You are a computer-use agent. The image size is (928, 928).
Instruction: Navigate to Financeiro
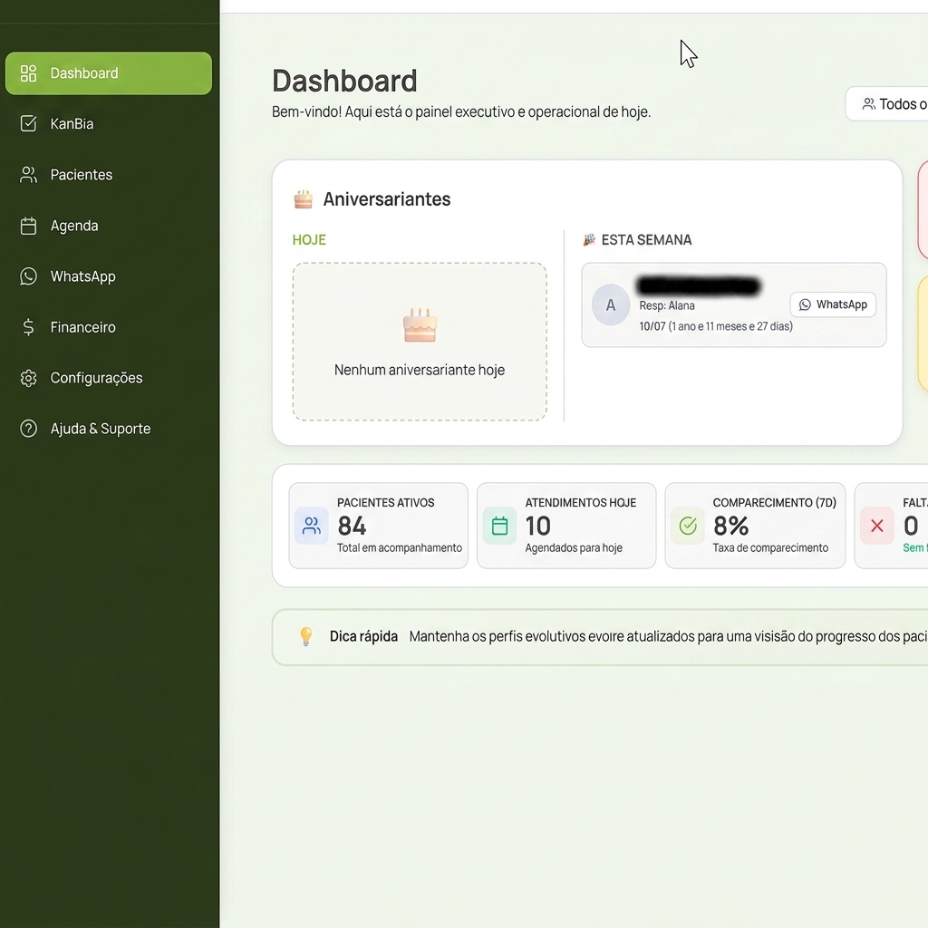point(109,327)
